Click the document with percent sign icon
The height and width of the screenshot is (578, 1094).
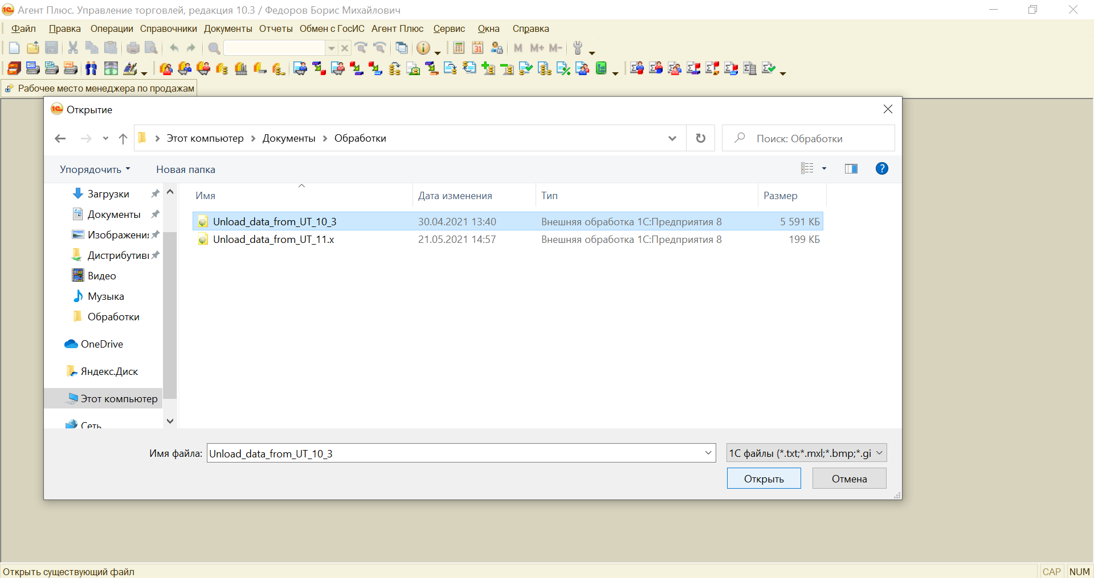(564, 68)
